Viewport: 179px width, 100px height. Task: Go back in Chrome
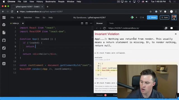coord(3,12)
